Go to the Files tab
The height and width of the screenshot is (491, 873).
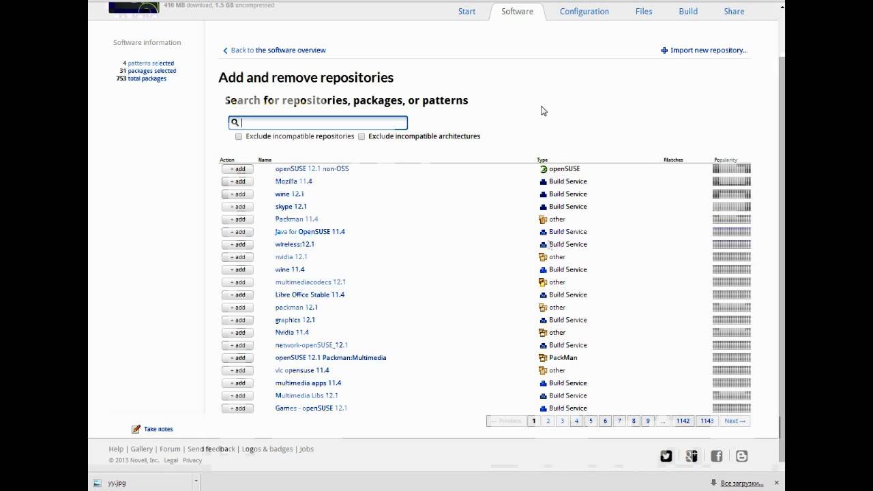tap(644, 12)
